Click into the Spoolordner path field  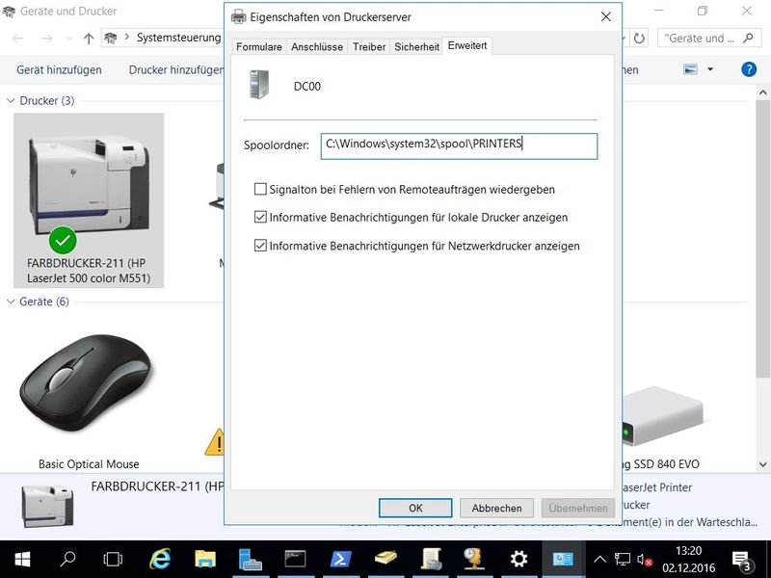pos(460,146)
